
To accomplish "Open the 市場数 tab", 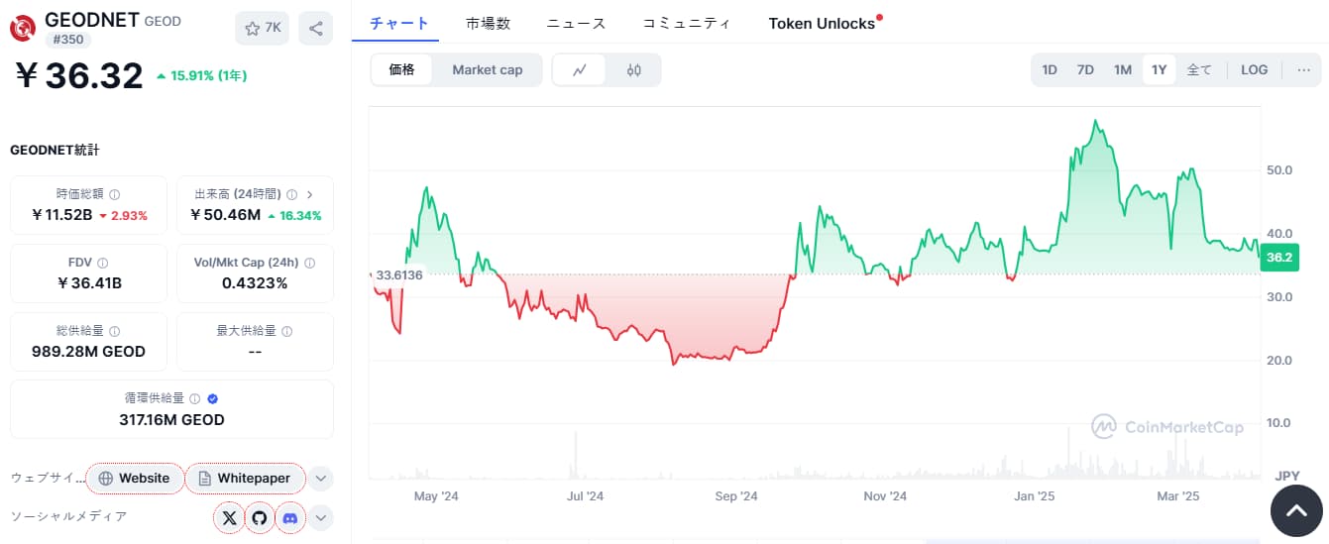I will 488,23.
